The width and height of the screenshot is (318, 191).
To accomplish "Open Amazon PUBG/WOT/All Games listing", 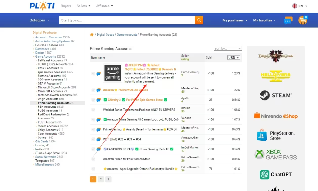I will (x=125, y=90).
